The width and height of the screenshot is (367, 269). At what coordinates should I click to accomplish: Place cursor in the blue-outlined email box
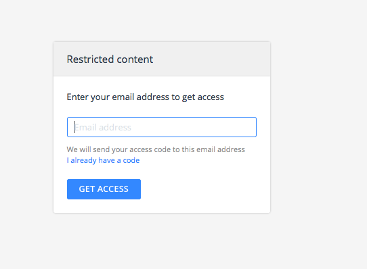(x=162, y=127)
